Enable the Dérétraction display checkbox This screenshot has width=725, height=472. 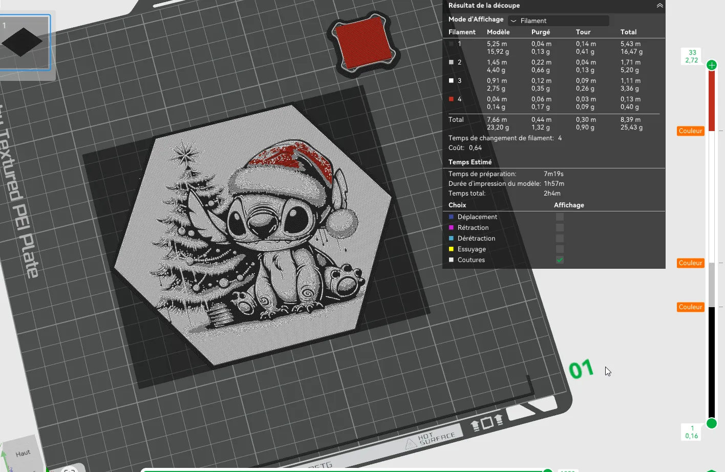pyautogui.click(x=560, y=239)
